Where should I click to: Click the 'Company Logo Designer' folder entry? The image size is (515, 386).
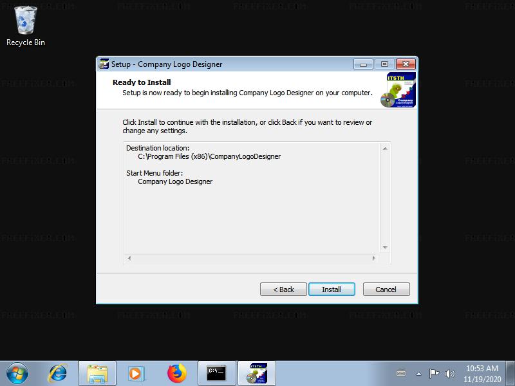click(x=175, y=181)
